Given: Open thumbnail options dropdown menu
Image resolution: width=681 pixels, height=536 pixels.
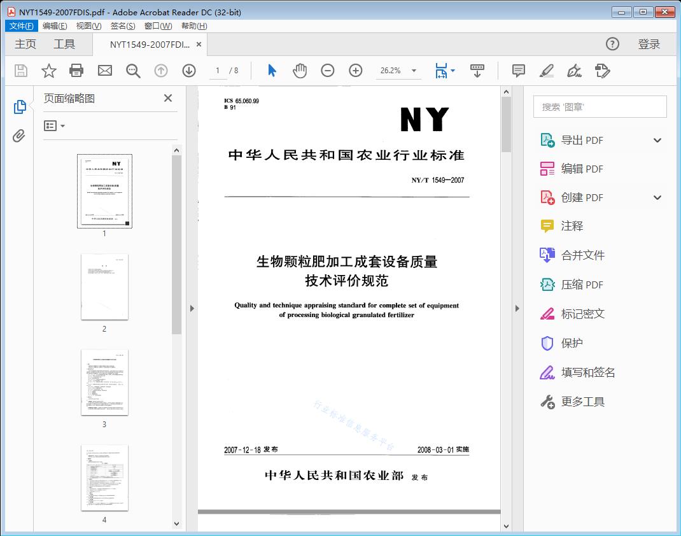Looking at the screenshot, I should tap(55, 126).
